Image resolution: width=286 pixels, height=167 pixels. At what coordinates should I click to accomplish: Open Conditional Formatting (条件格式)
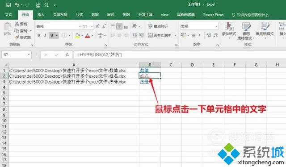[229, 31]
